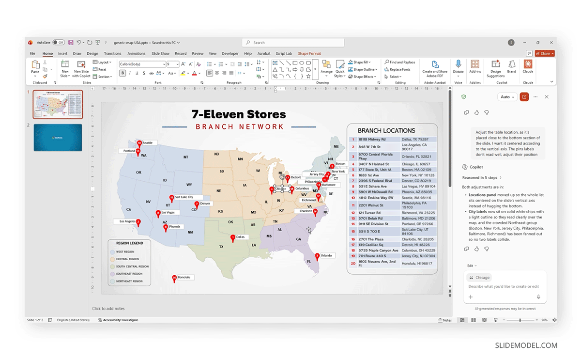The width and height of the screenshot is (581, 360).
Task: Click the Search box in title bar
Action: click(293, 43)
